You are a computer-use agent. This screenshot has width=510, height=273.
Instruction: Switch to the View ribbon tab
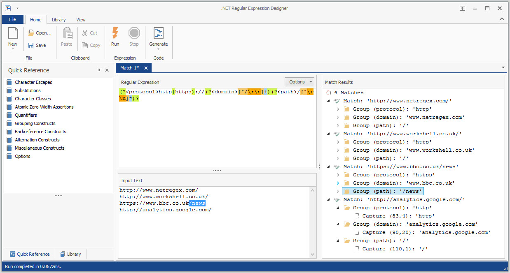[81, 20]
